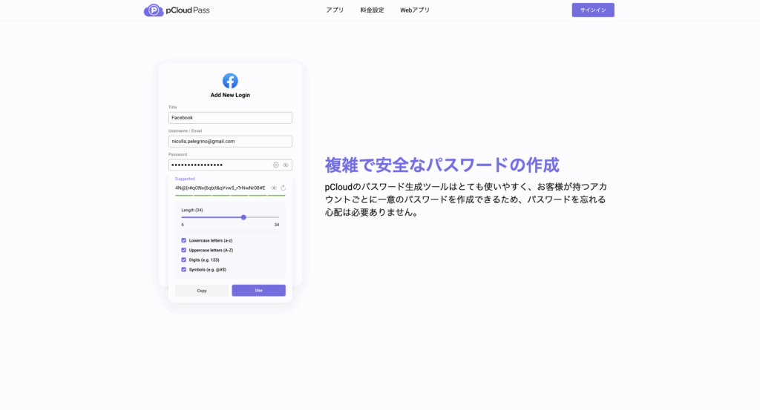Image resolution: width=760 pixels, height=410 pixels.
Task: Toggle the Symbols (e.g. @#$) checkbox
Action: (x=184, y=269)
